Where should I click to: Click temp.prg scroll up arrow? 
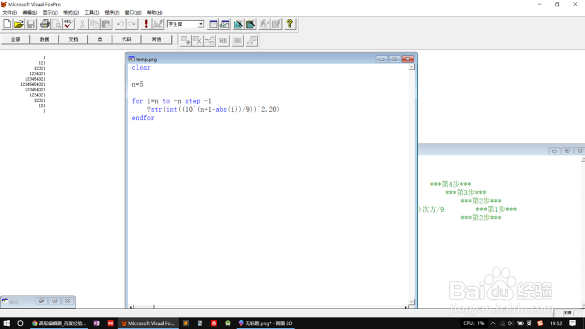click(411, 67)
